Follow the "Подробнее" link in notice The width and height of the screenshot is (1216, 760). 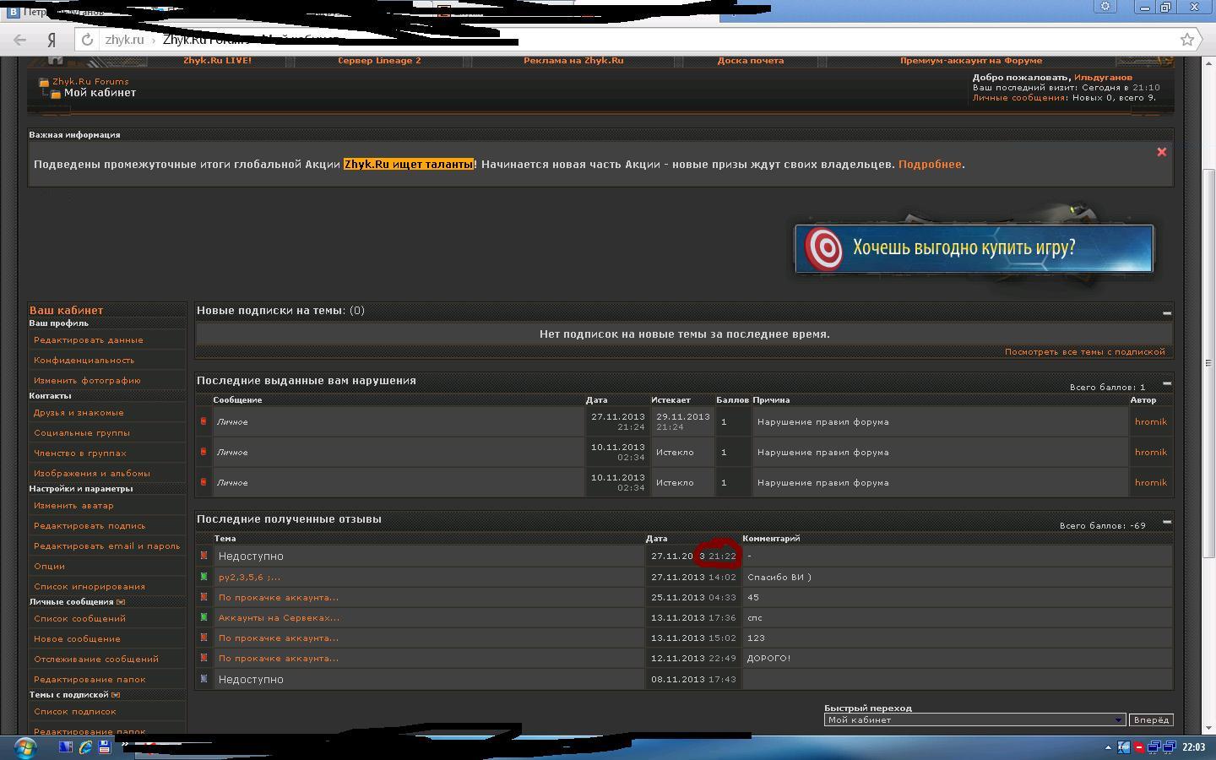(930, 165)
